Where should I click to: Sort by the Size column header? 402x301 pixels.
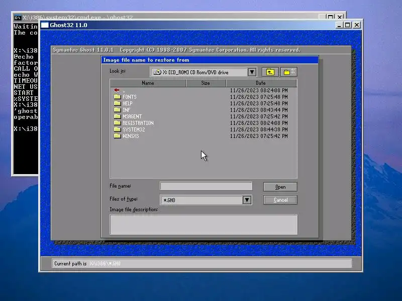(x=206, y=83)
